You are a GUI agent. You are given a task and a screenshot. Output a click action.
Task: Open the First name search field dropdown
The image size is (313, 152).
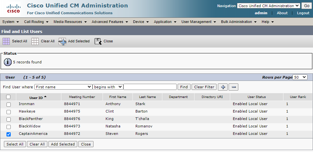point(63,87)
